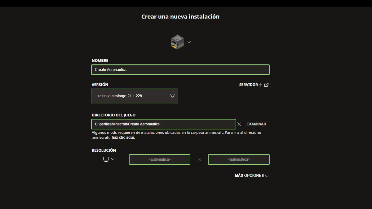
Task: Collapse the version dropdown chevron
Action: [172, 96]
